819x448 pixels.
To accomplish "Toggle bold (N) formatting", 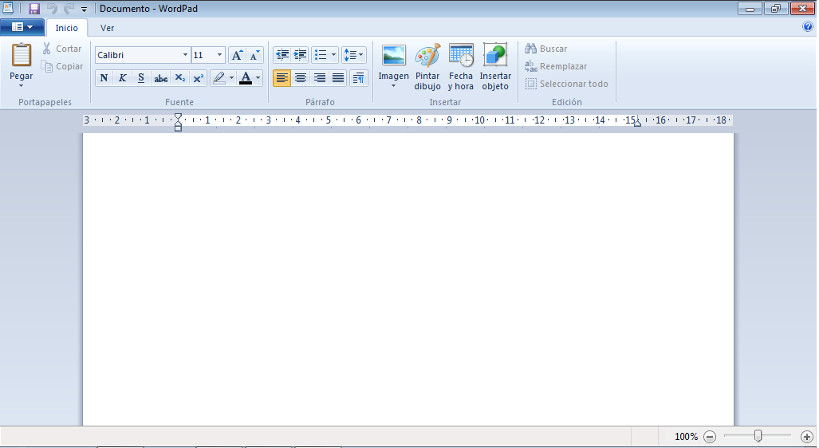I will click(x=104, y=78).
